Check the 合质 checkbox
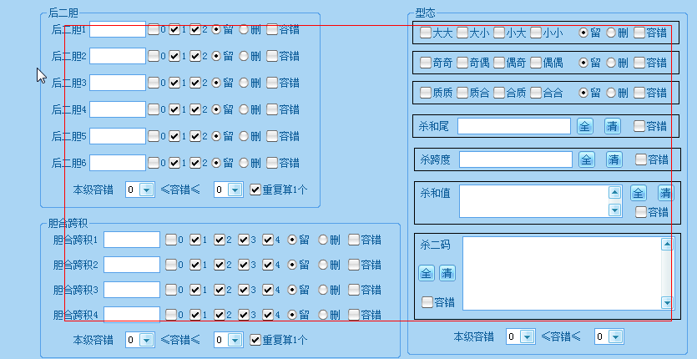697x359 pixels. [x=499, y=93]
